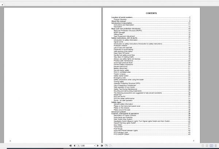Click 'Mounting and demounting implements' entry
Viewport: 219px width, 149px height.
point(127,91)
